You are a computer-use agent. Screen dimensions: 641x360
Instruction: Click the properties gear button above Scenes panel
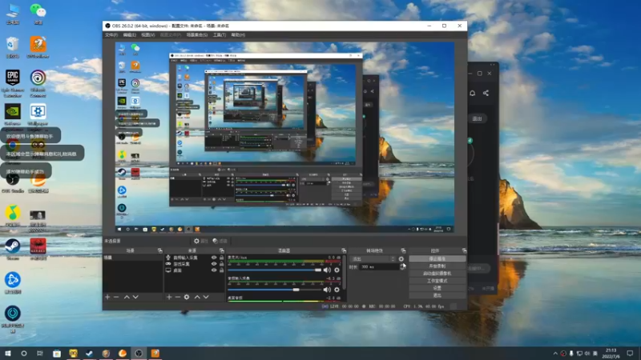201,241
